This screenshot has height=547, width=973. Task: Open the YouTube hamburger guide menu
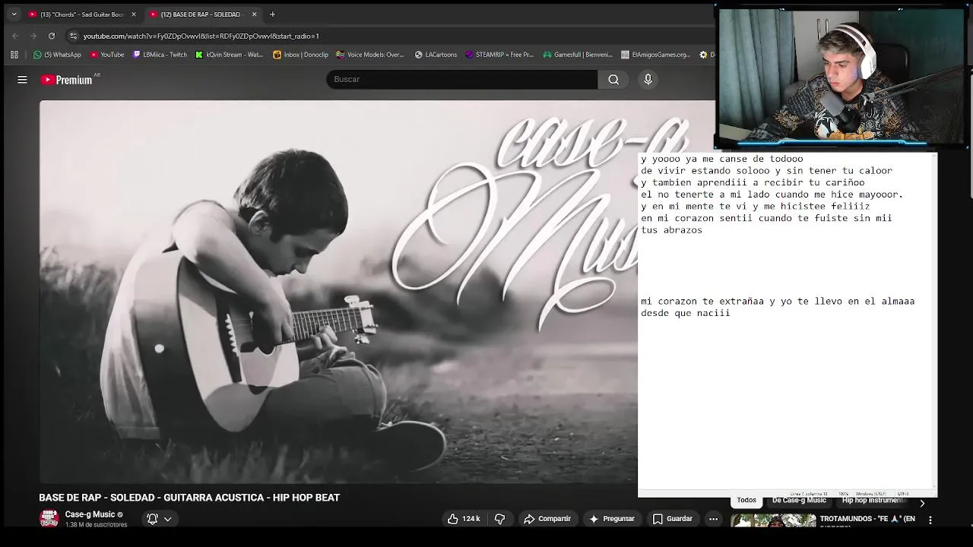click(x=22, y=80)
